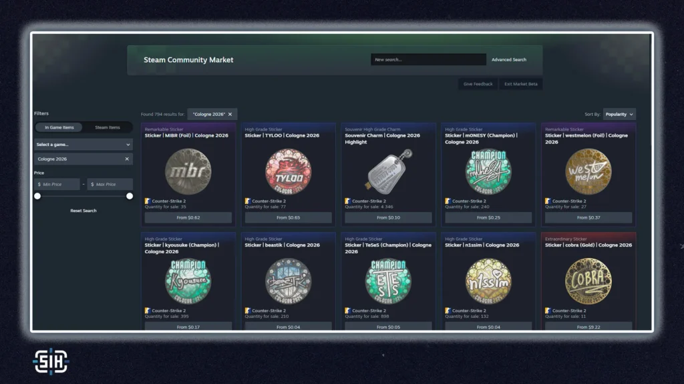This screenshot has width=684, height=384.
Task: Click Counter-Strike 2 icon on Souvenir Charm card
Action: pos(347,201)
